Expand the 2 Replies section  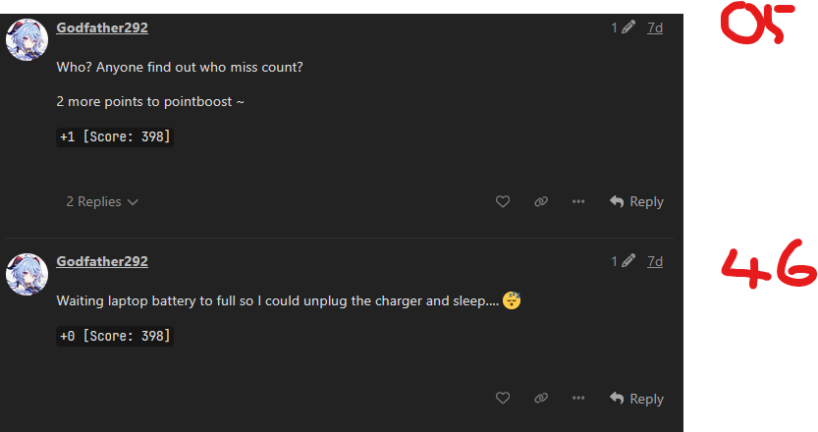coord(102,201)
